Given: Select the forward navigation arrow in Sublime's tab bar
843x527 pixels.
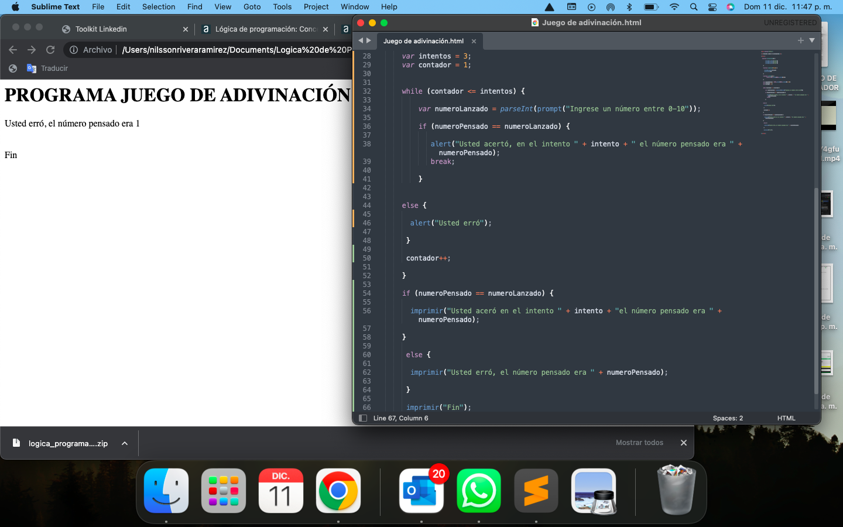Looking at the screenshot, I should pyautogui.click(x=369, y=40).
